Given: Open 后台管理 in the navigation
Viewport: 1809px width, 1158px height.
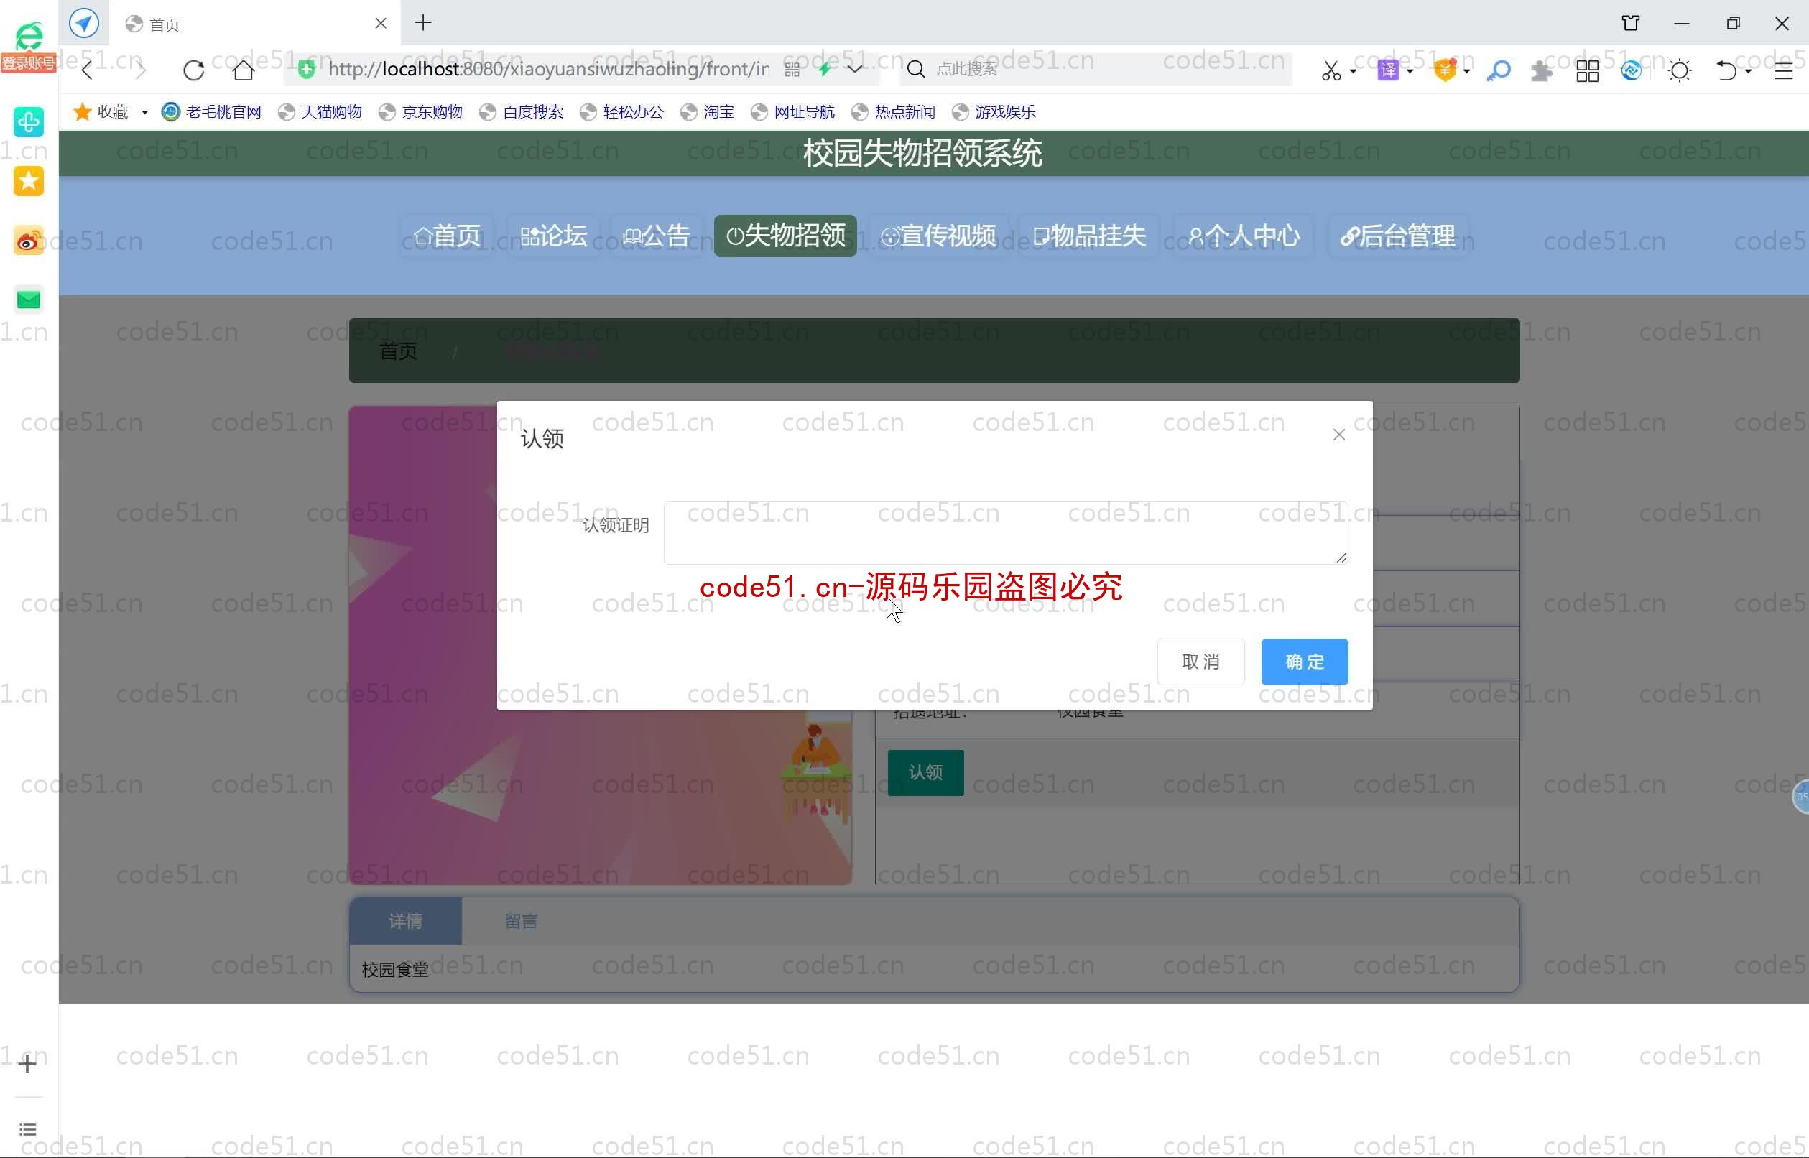Looking at the screenshot, I should tap(1399, 236).
